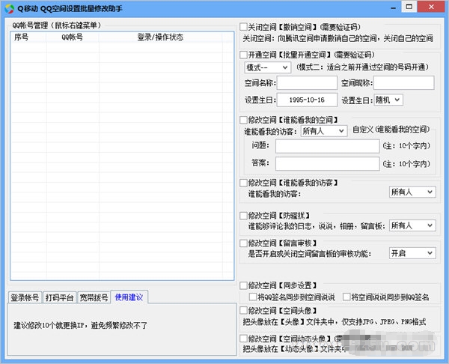Viewport: 449px width, 364px height.
Task: Click the app logo icon in title bar
Action: coord(10,8)
